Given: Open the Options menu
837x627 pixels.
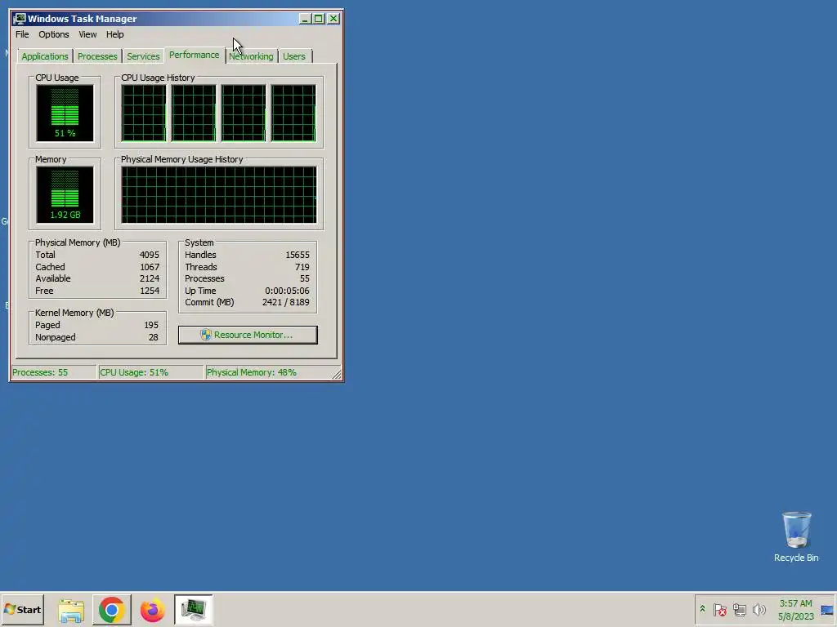Looking at the screenshot, I should pyautogui.click(x=53, y=34).
